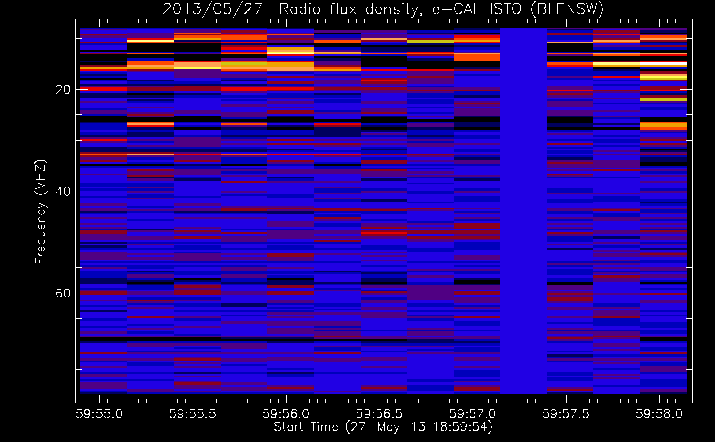Click the time tick label '59:58.0'

tap(659, 414)
